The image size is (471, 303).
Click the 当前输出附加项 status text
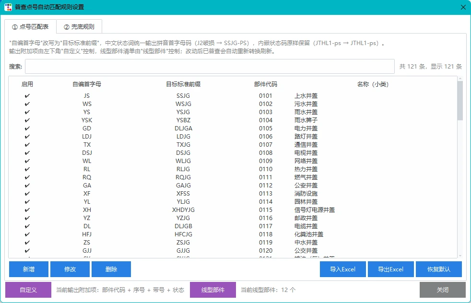pos(120,290)
